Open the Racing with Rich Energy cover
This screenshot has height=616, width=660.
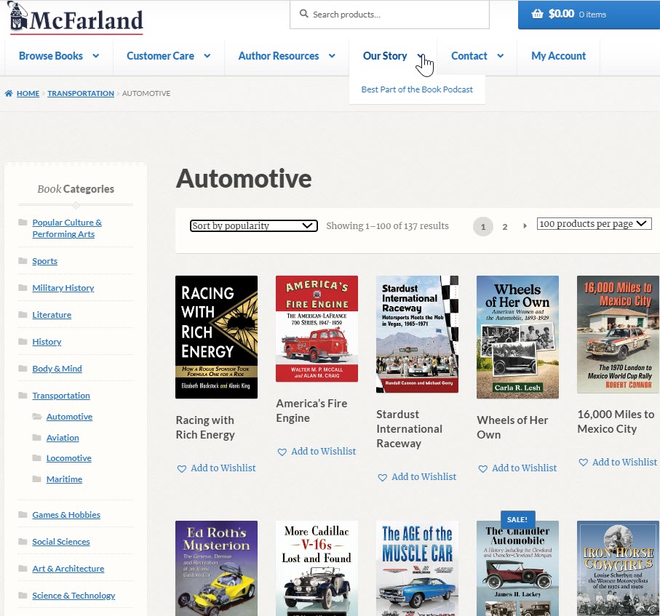click(x=216, y=337)
